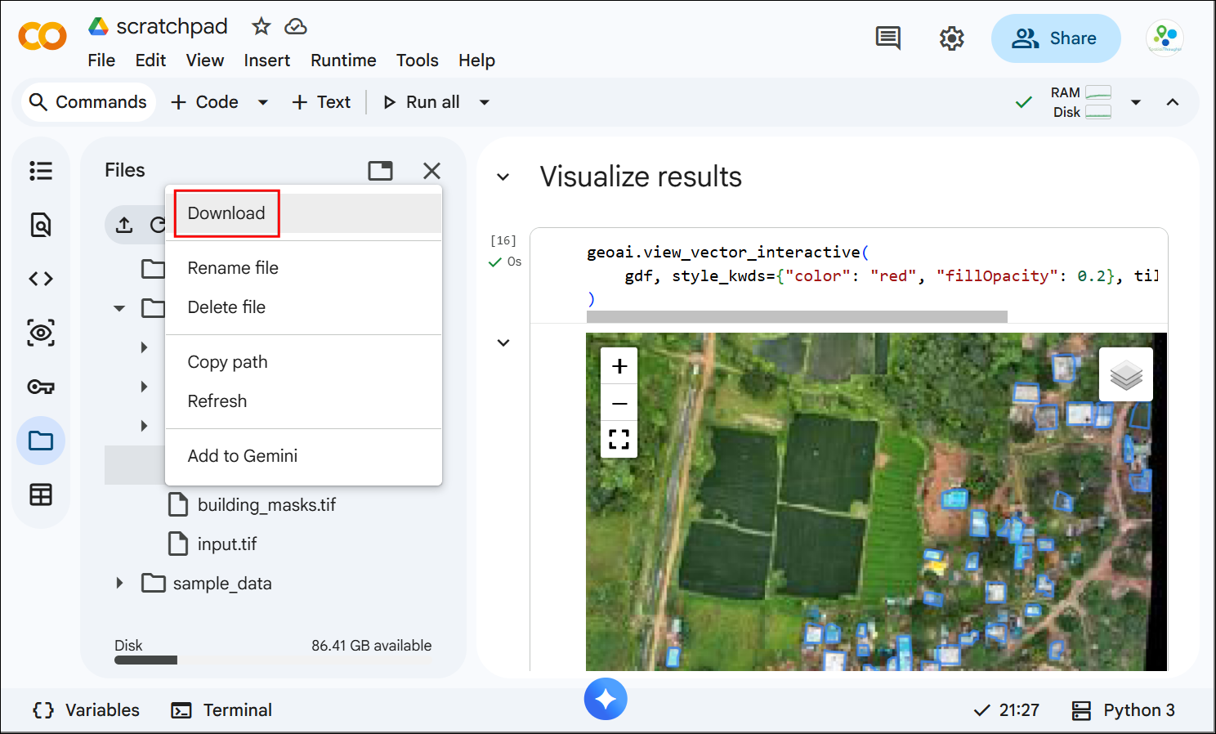Click the disk usage progress bar
Screen dimensions: 1216x734
(x=273, y=660)
